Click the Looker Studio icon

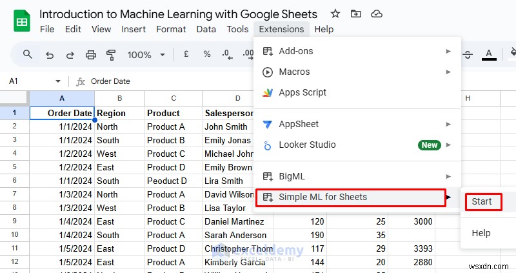pyautogui.click(x=268, y=145)
